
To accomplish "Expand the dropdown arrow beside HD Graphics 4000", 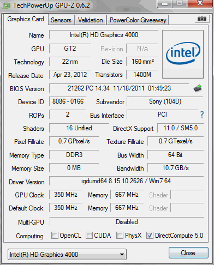I will tap(122, 255).
